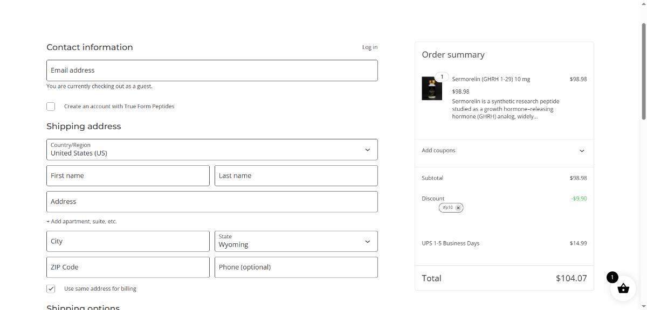
Task: Uncheck Use same address for billing
Action: tap(51, 289)
